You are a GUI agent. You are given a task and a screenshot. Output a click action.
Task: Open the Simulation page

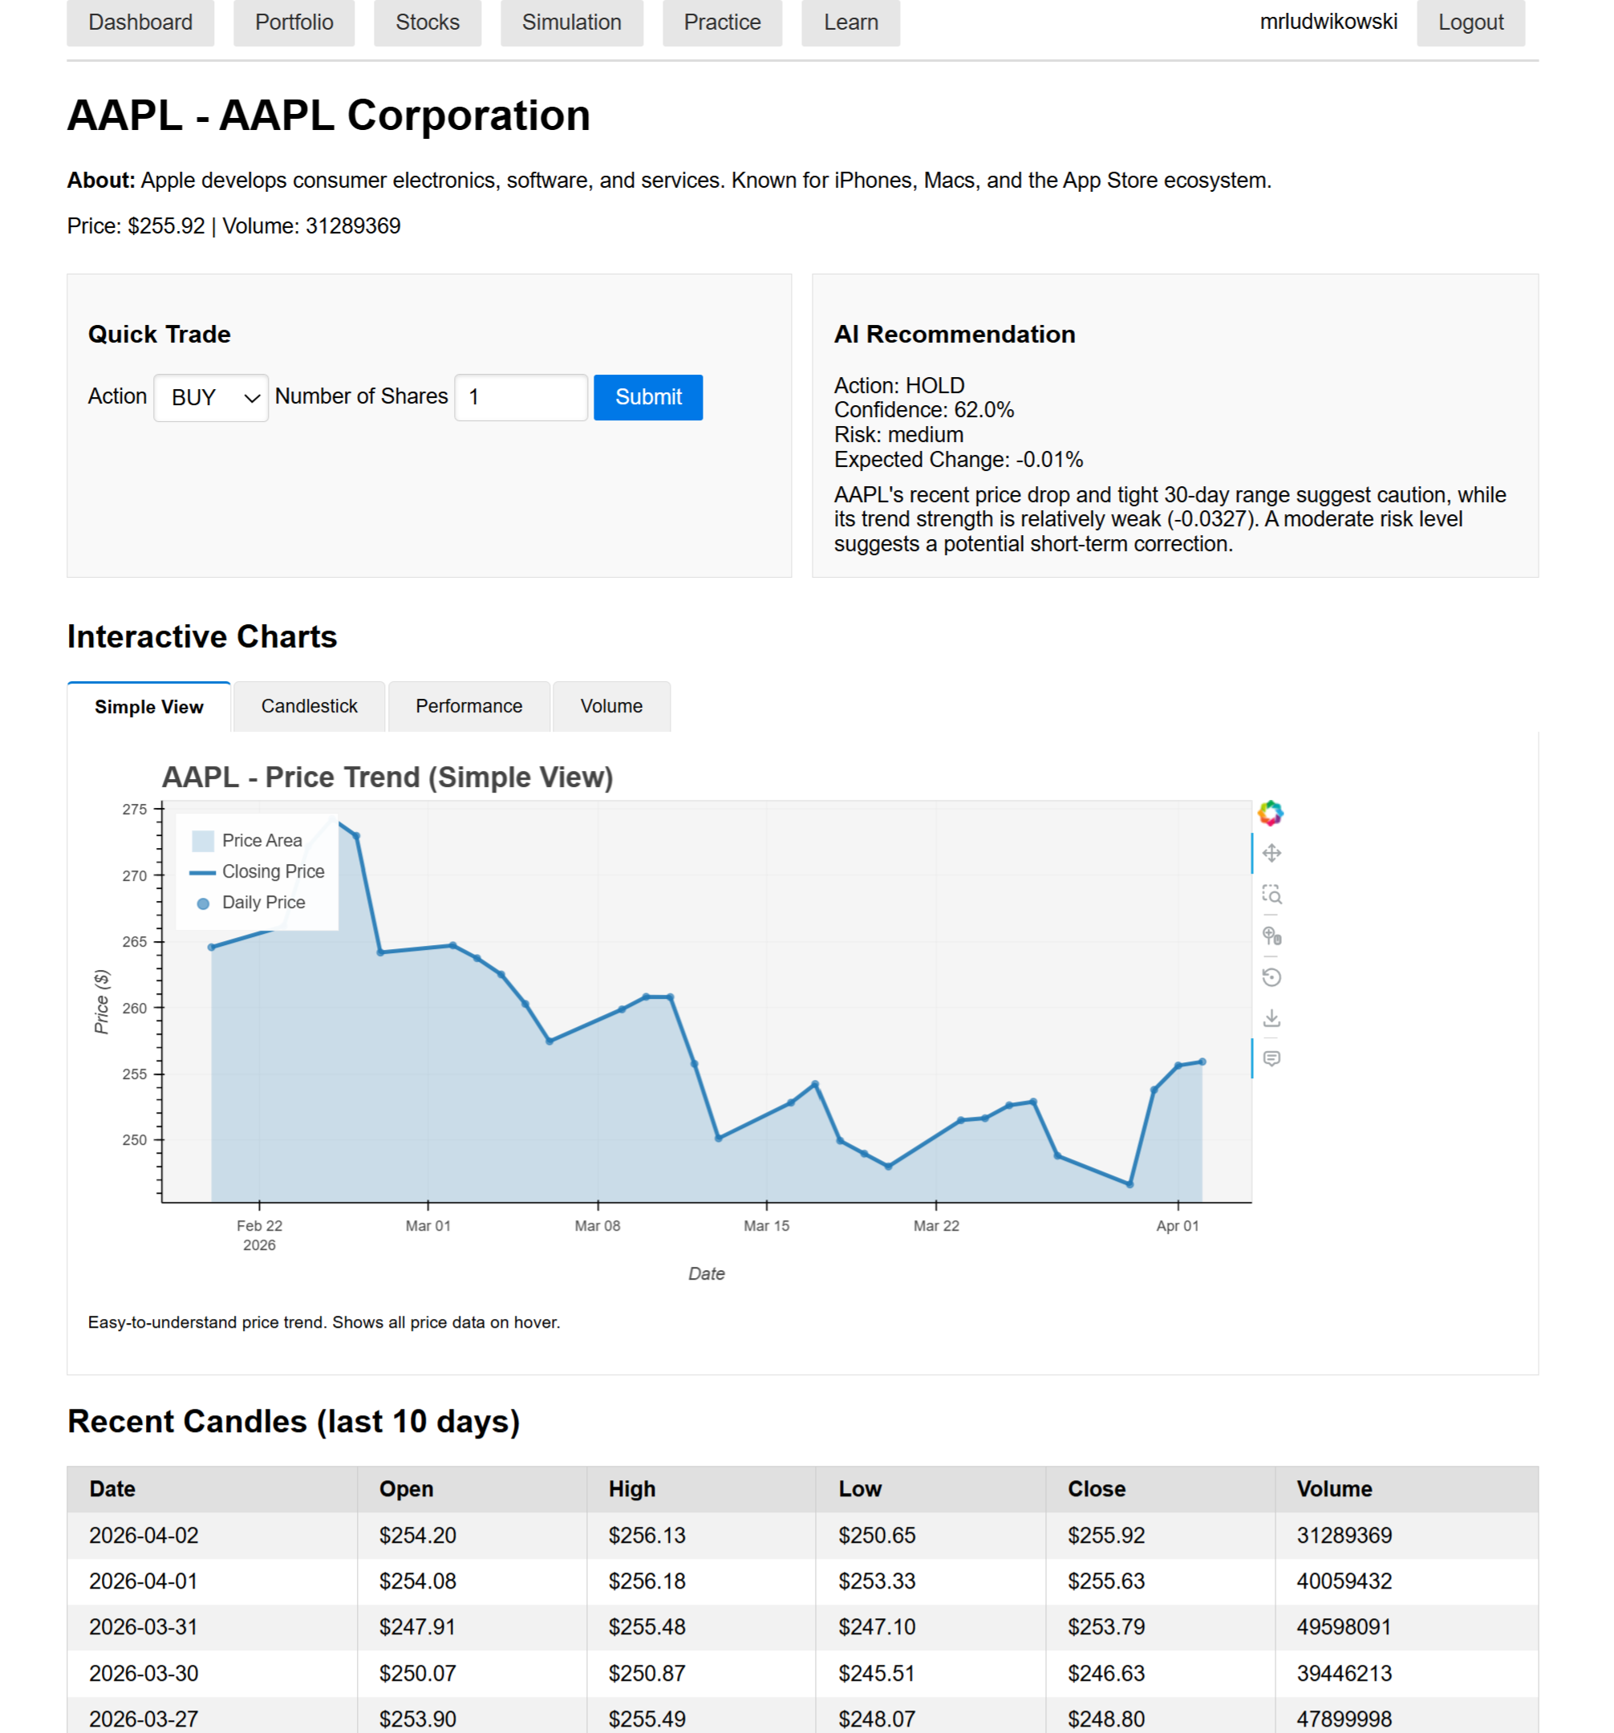(572, 22)
